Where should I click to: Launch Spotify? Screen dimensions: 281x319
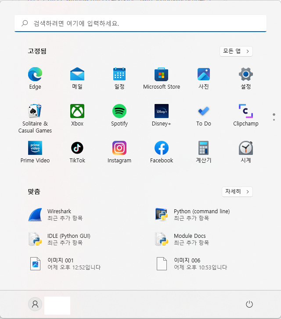coord(119,115)
